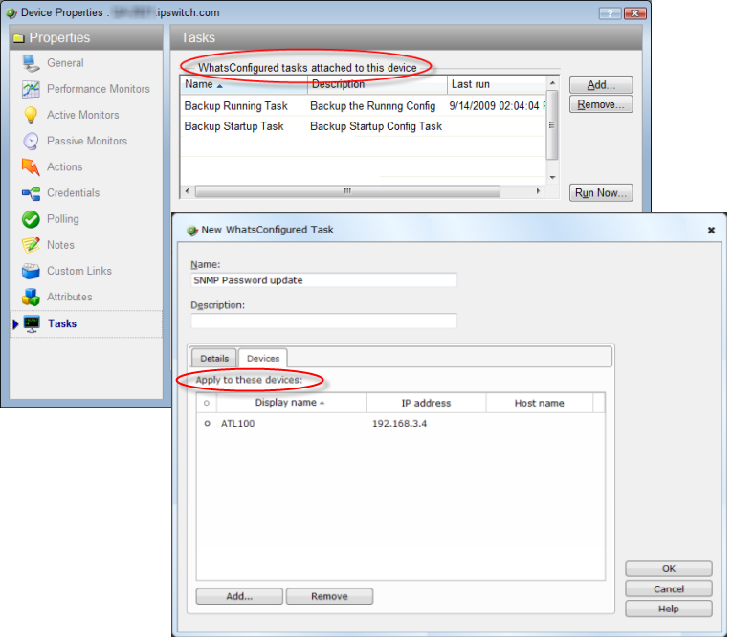733x643 pixels.
Task: Sort tasks by Last run column
Action: pyautogui.click(x=497, y=84)
